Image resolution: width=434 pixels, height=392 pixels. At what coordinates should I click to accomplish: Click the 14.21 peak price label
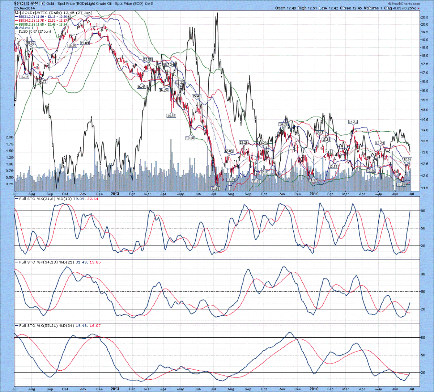coord(353,122)
